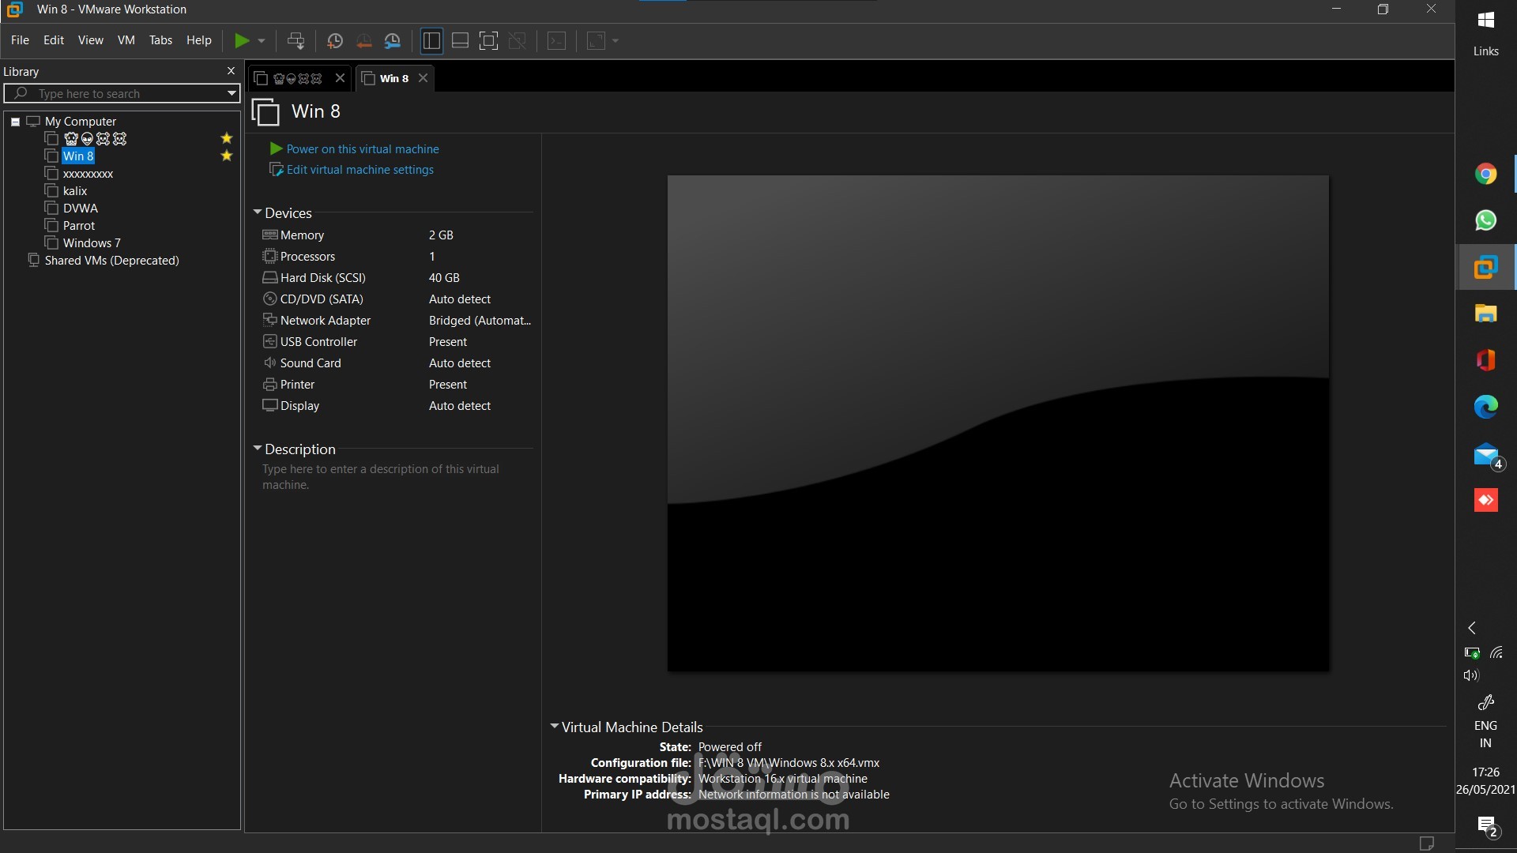Toggle the thumbnail bar view icon

460,41
